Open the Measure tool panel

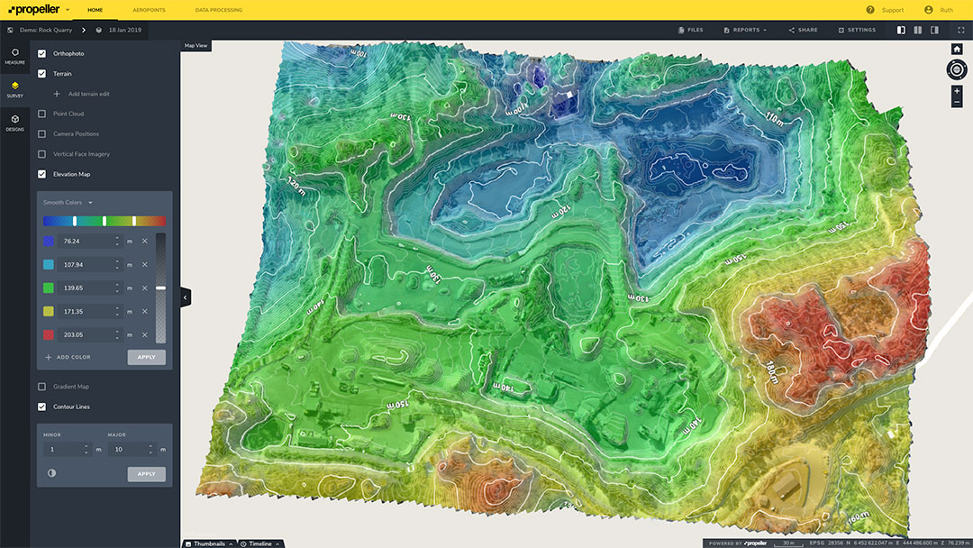coord(15,56)
